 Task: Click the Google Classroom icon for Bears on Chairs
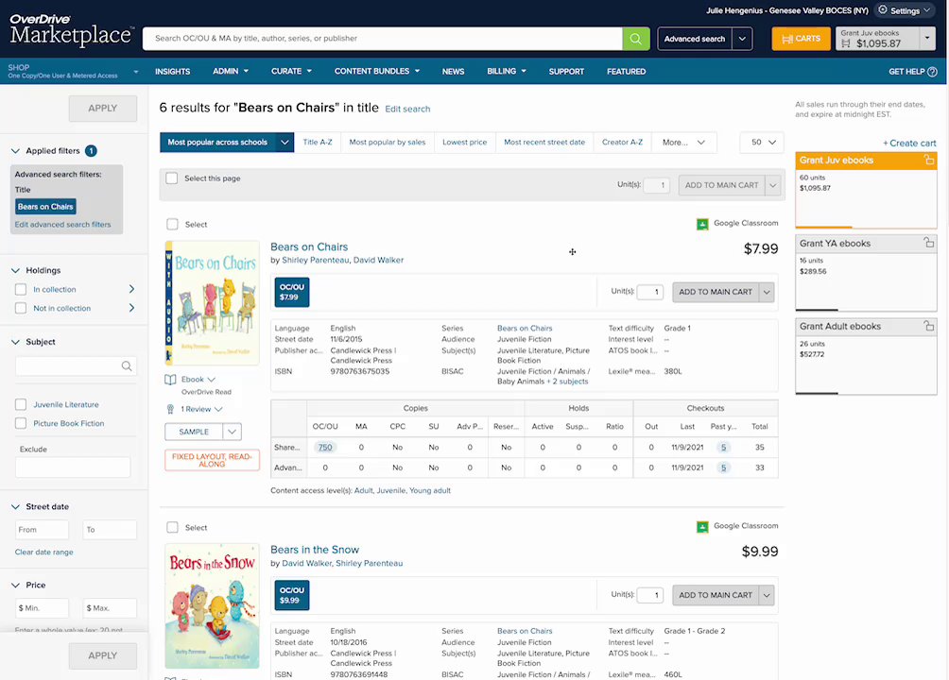point(702,224)
